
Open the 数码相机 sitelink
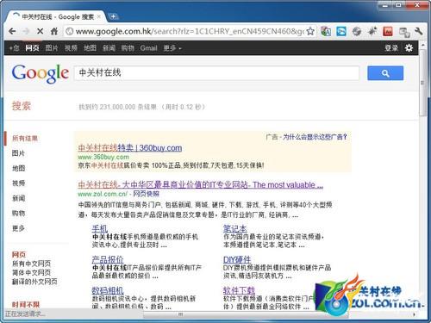(x=108, y=290)
